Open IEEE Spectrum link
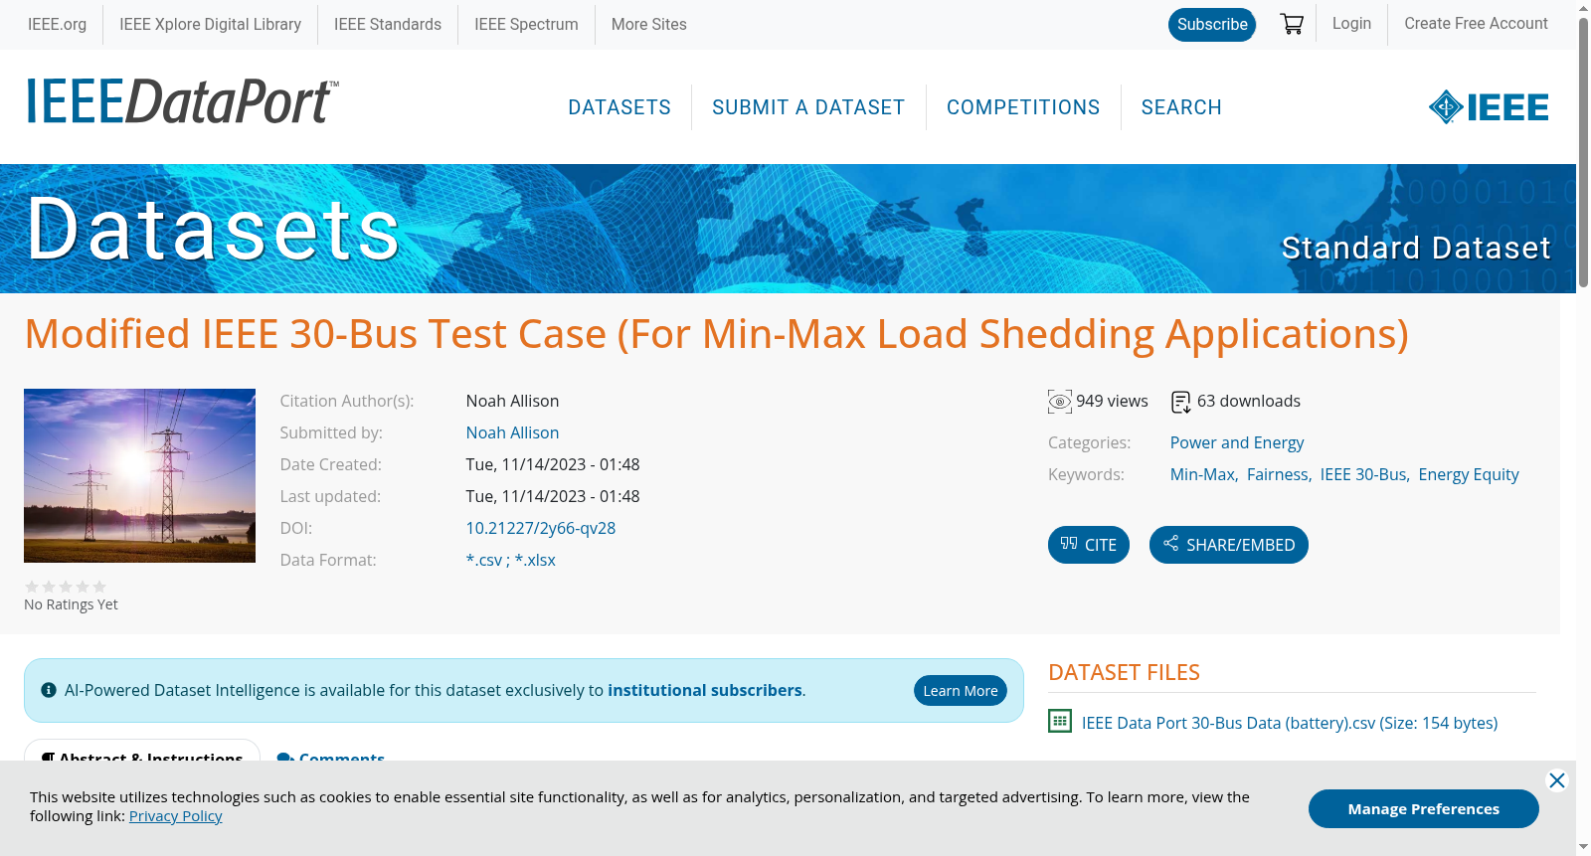Screen dimensions: 1591x856 tap(526, 24)
